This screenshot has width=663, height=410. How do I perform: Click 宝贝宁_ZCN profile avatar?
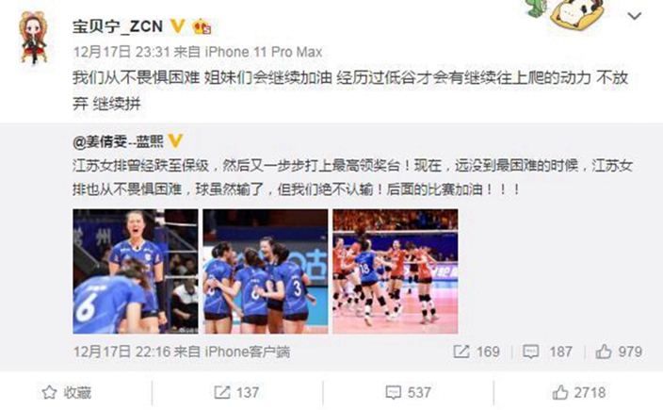33,38
